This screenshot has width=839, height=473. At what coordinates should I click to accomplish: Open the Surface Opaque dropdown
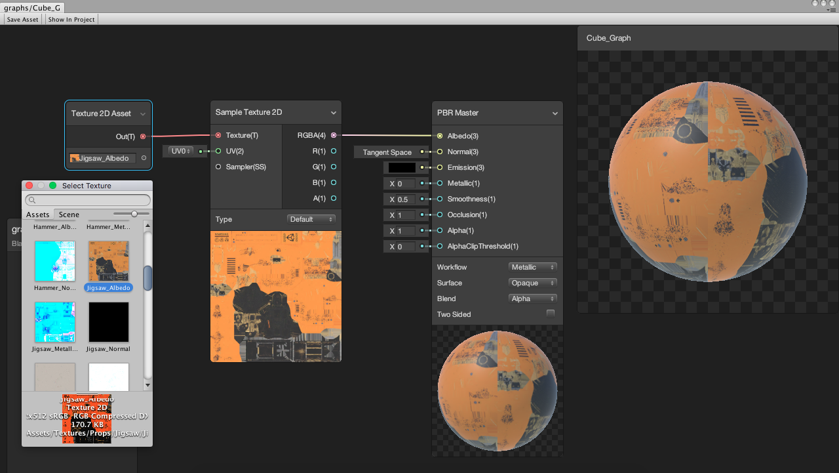coord(533,283)
